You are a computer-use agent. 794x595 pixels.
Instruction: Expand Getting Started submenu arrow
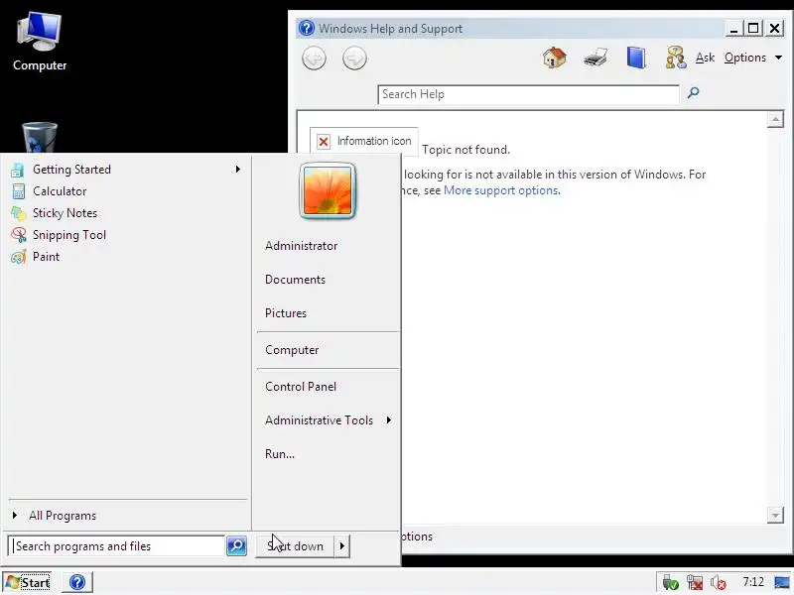tap(237, 169)
